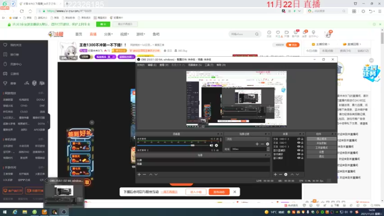Open Douyu 消息 notifications bell
Viewport: 384px width, 216px height.
[x=305, y=34]
